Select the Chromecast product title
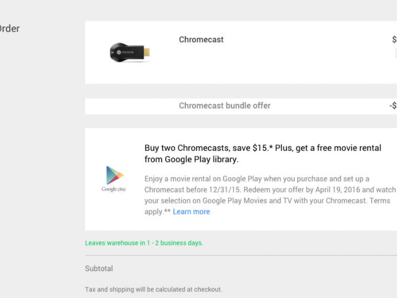397x298 pixels. click(201, 39)
